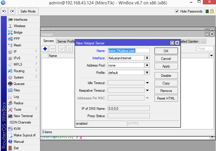The image size is (216, 151).
Task: Open ISDN Channels menu item
Action: (20, 122)
